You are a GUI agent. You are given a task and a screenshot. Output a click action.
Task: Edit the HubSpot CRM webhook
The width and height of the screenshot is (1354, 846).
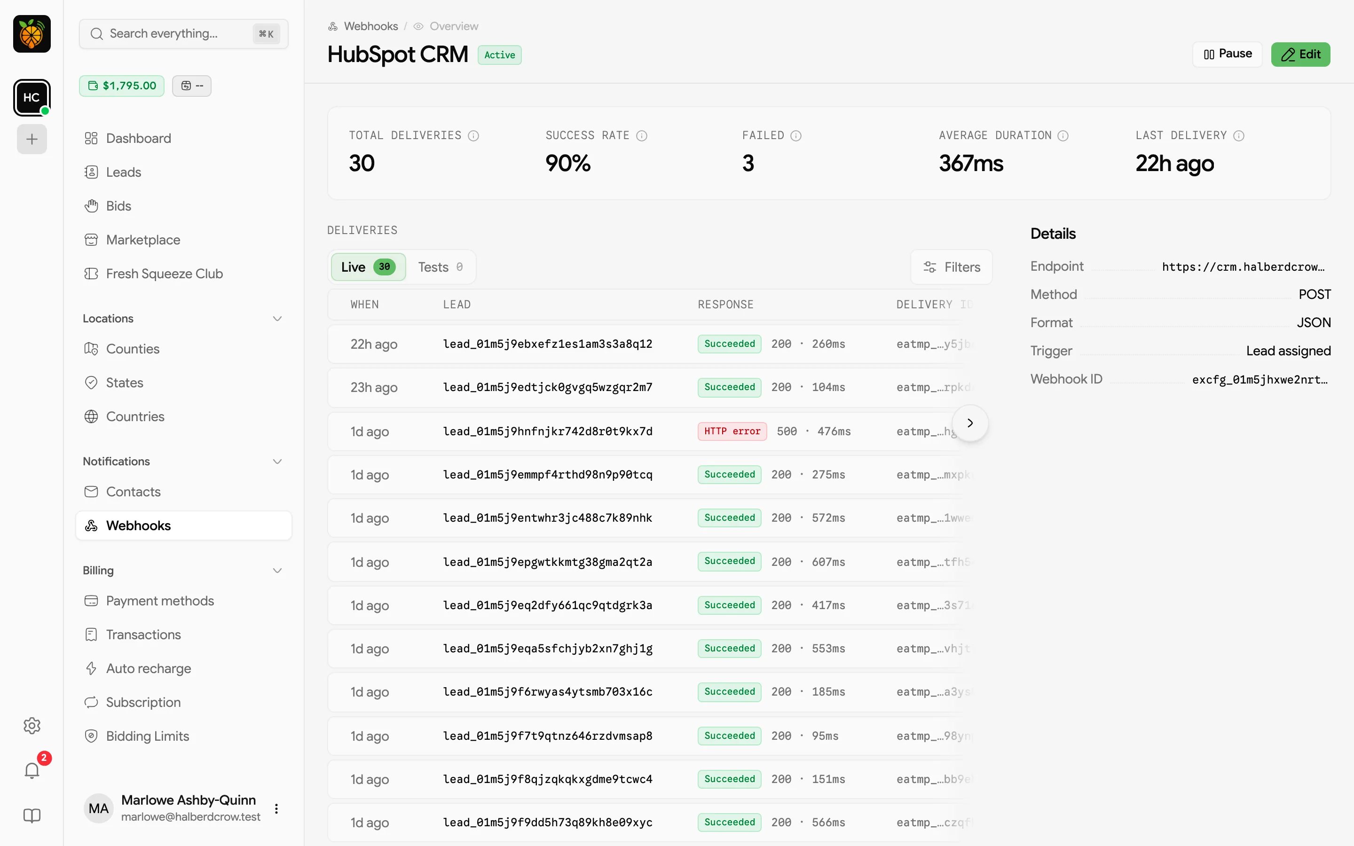[1300, 54]
